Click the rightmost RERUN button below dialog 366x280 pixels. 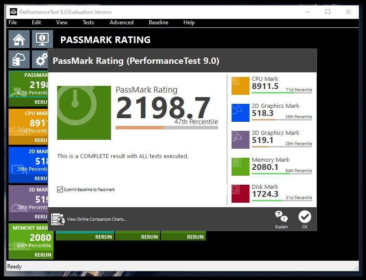click(x=183, y=237)
